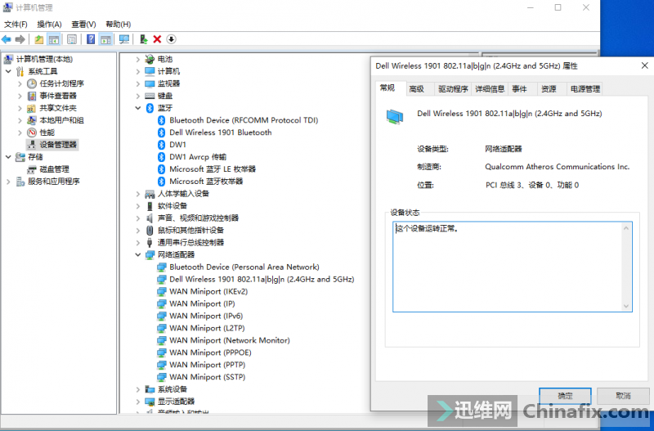Click the 确定 button
Screen dimensions: 654x431
point(565,396)
